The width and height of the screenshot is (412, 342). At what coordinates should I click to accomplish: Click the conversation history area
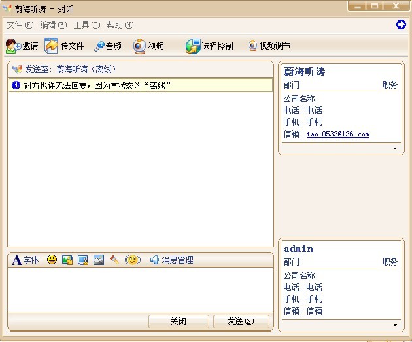pos(141,169)
